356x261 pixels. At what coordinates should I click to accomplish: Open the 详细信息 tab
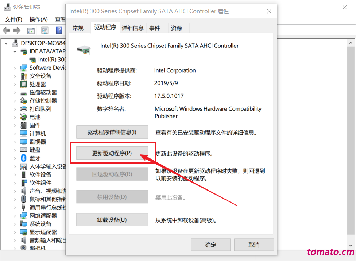pos(133,28)
